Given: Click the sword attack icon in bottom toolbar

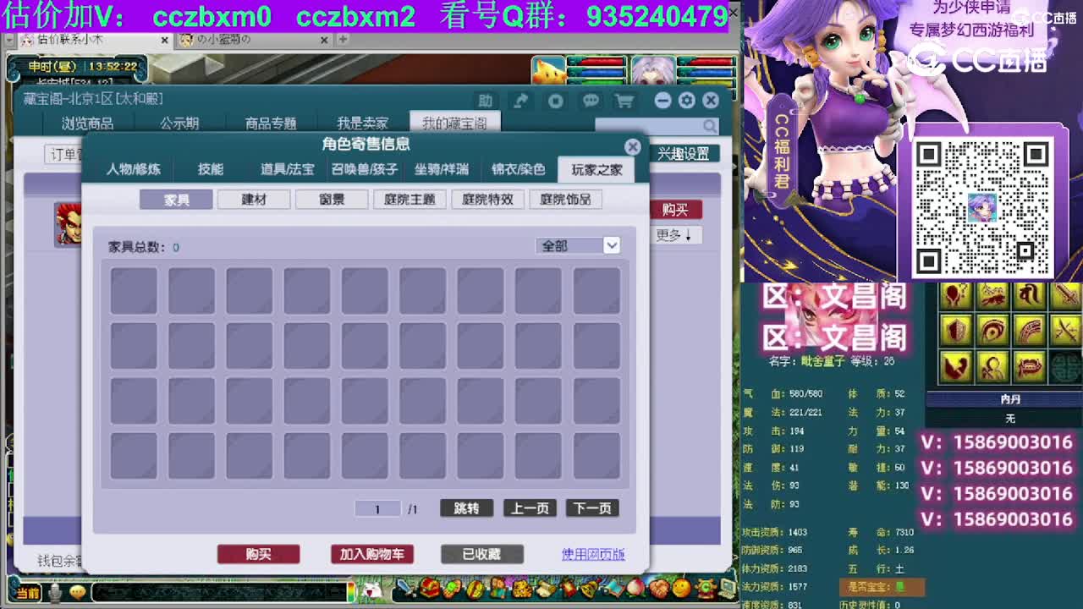Looking at the screenshot, I should 406,587.
